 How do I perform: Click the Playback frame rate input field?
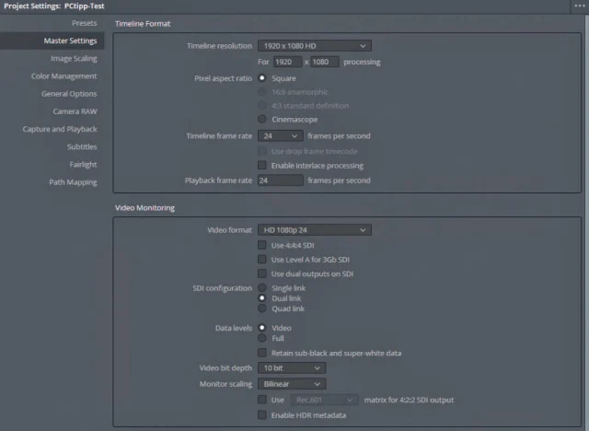pyautogui.click(x=280, y=181)
